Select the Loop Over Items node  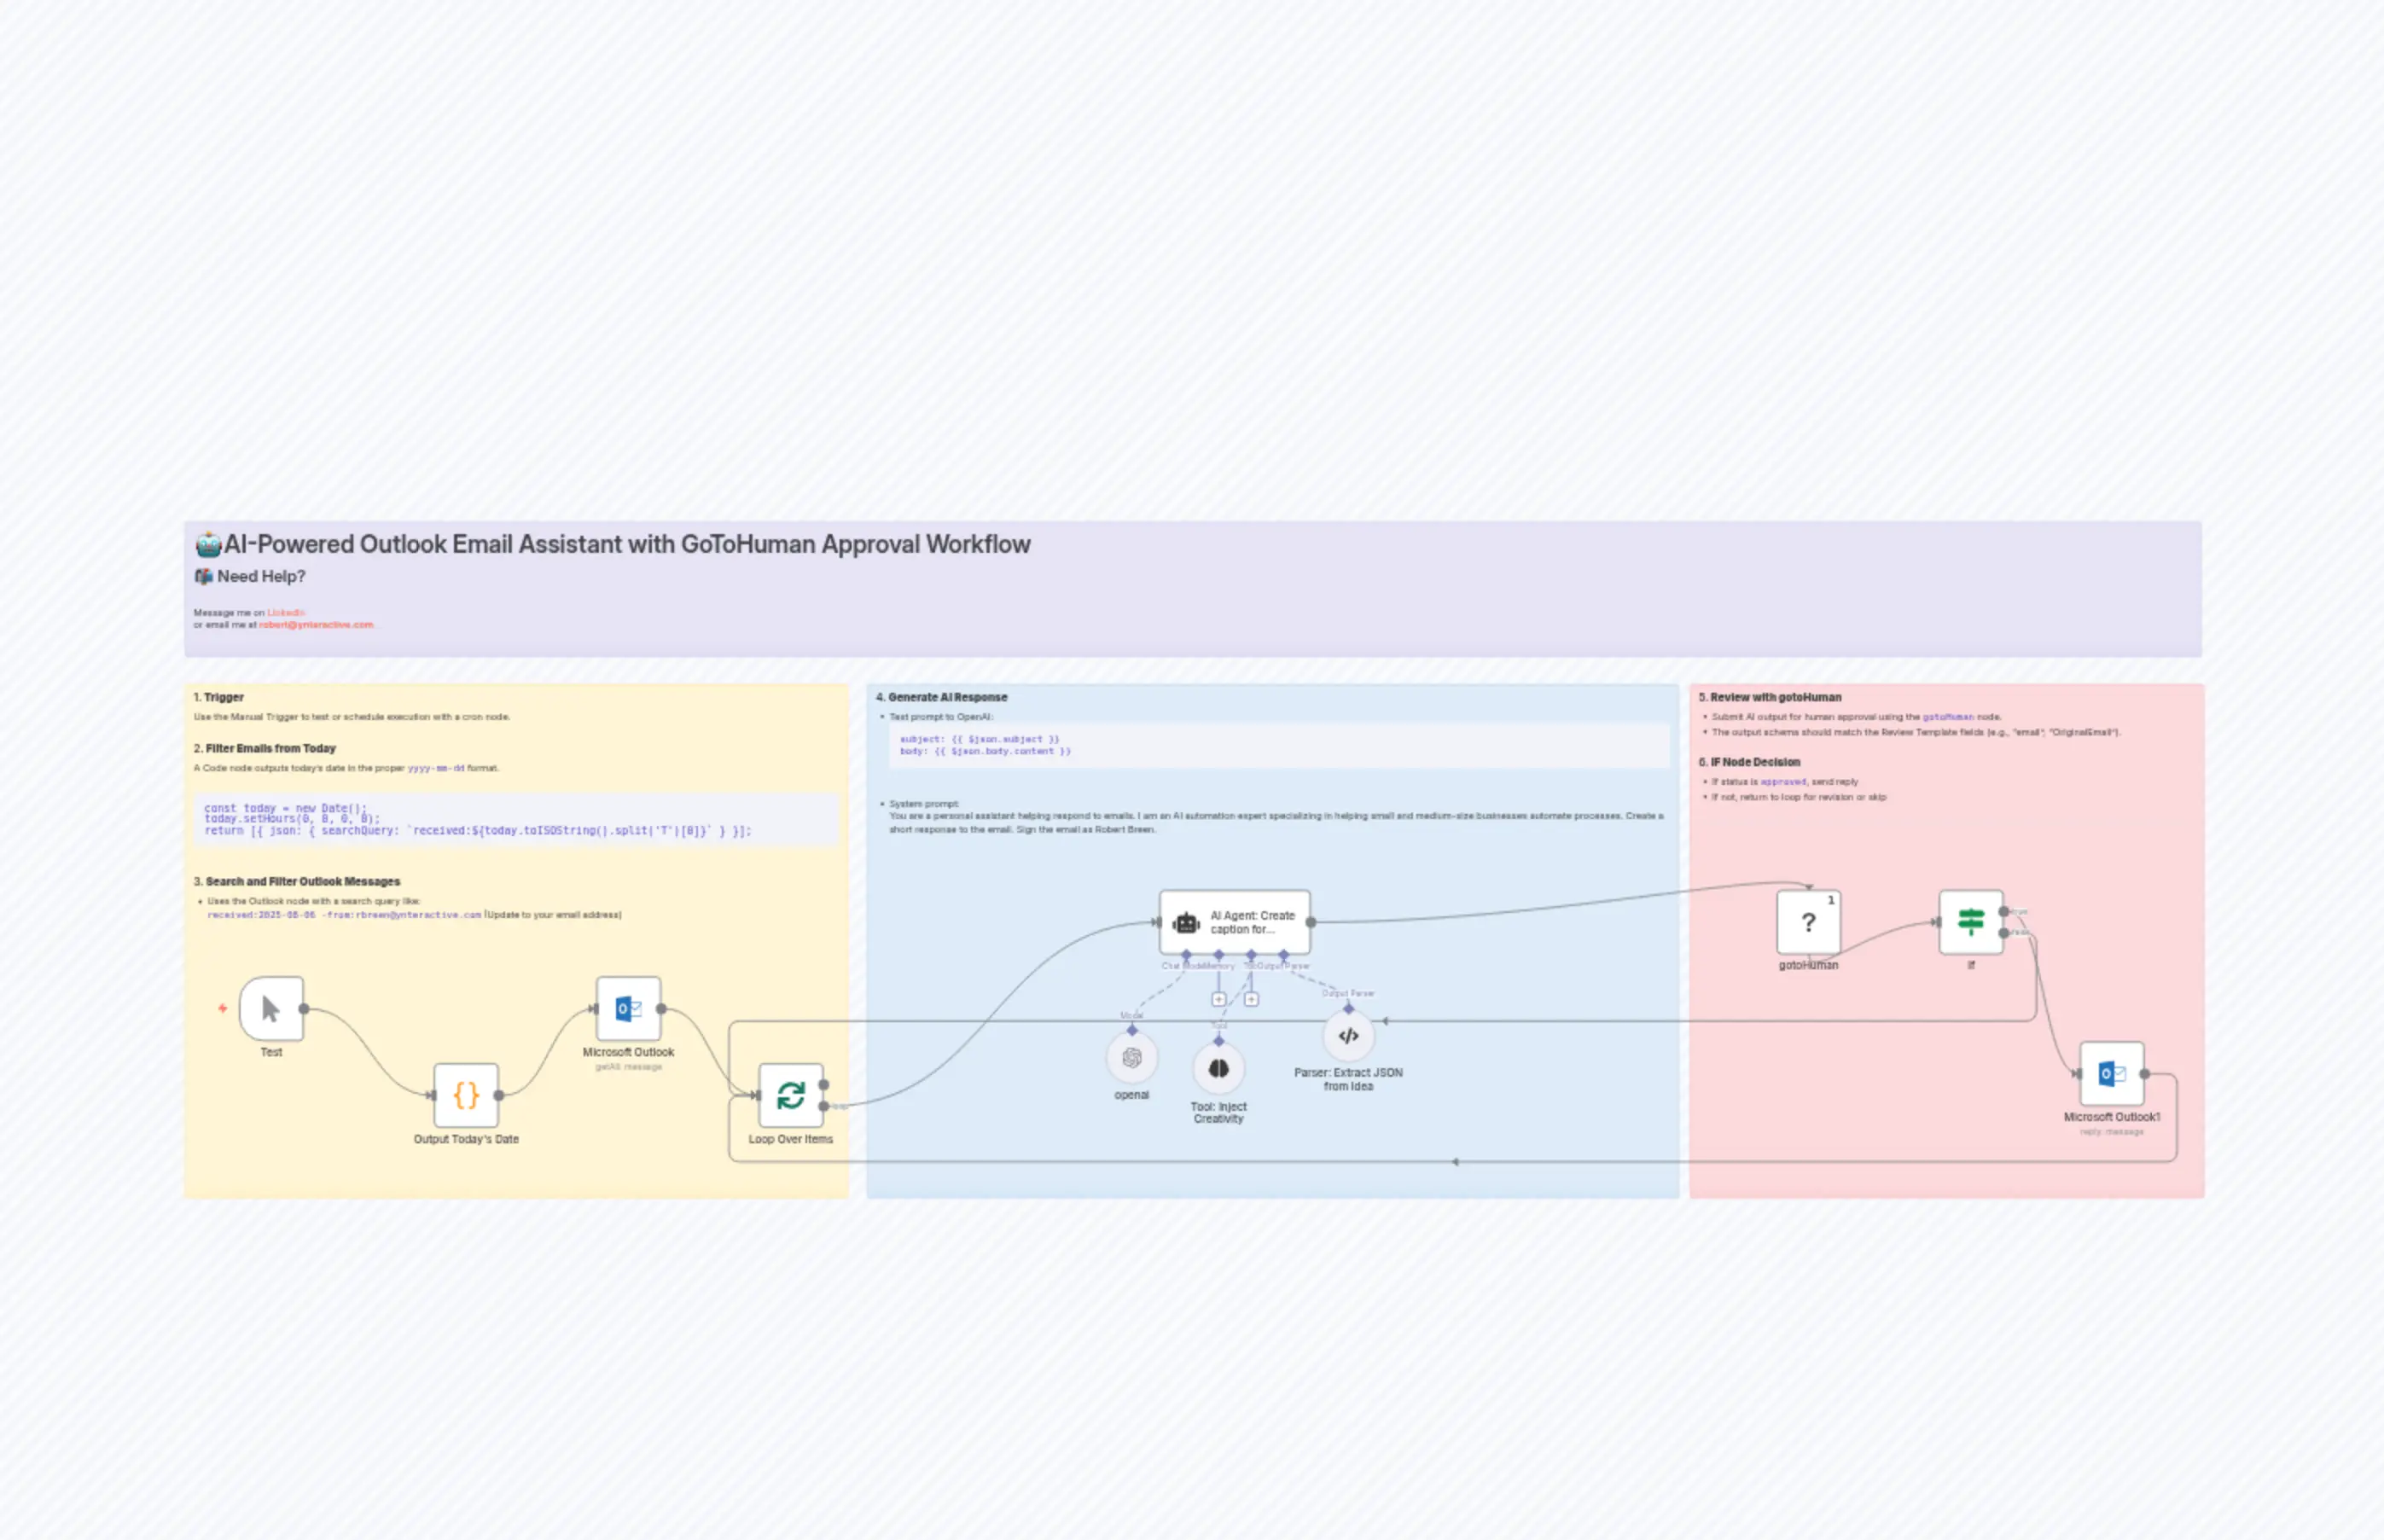[x=790, y=1097]
